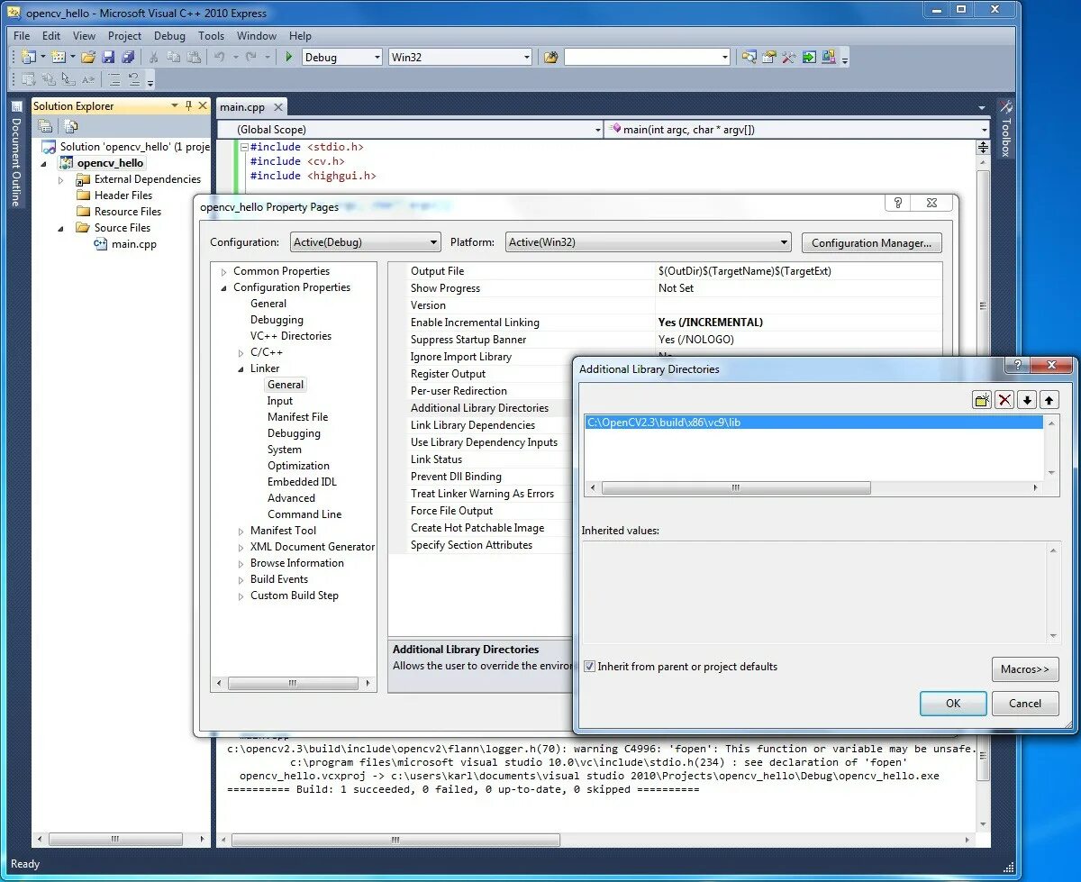The width and height of the screenshot is (1081, 882).
Task: Click the Copy icon in the toolbar
Action: click(174, 57)
